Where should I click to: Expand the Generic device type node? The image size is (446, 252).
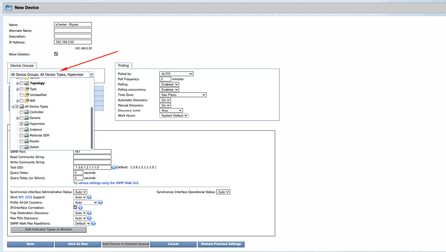pyautogui.click(x=17, y=118)
